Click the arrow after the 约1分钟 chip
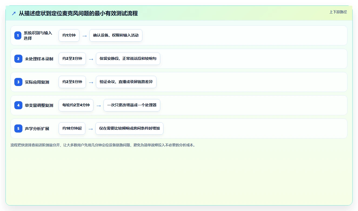The height and width of the screenshot is (211, 358). pos(85,36)
